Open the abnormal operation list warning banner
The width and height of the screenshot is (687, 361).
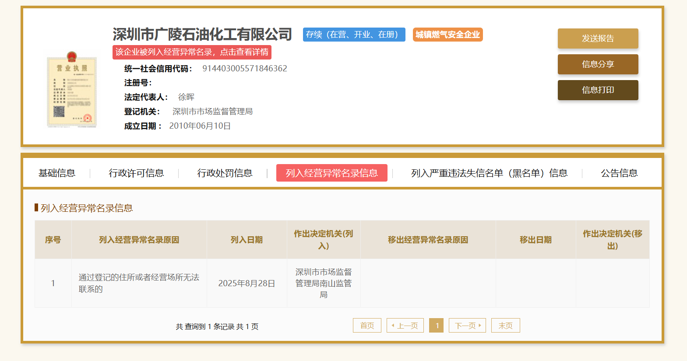pos(192,52)
